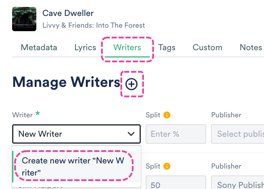Click the info icon beside the second Split label
The height and width of the screenshot is (189, 264).
[167, 166]
